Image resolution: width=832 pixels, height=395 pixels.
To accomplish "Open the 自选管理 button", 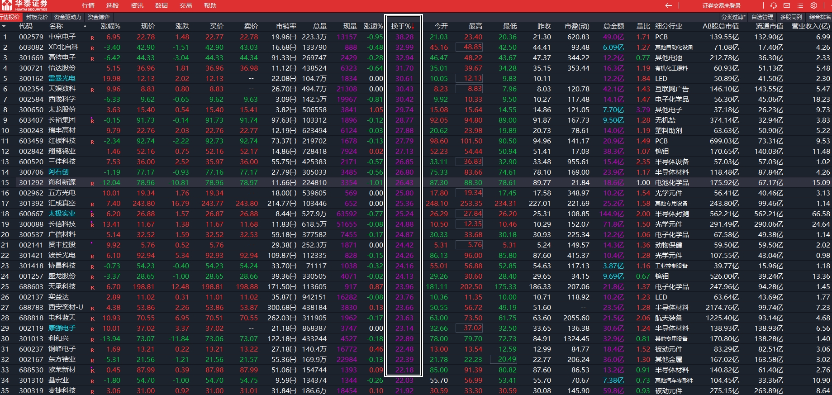I will pos(762,17).
